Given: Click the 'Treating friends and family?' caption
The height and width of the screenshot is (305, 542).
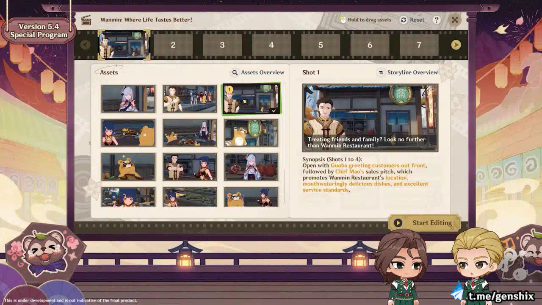Looking at the screenshot, I should (x=367, y=142).
